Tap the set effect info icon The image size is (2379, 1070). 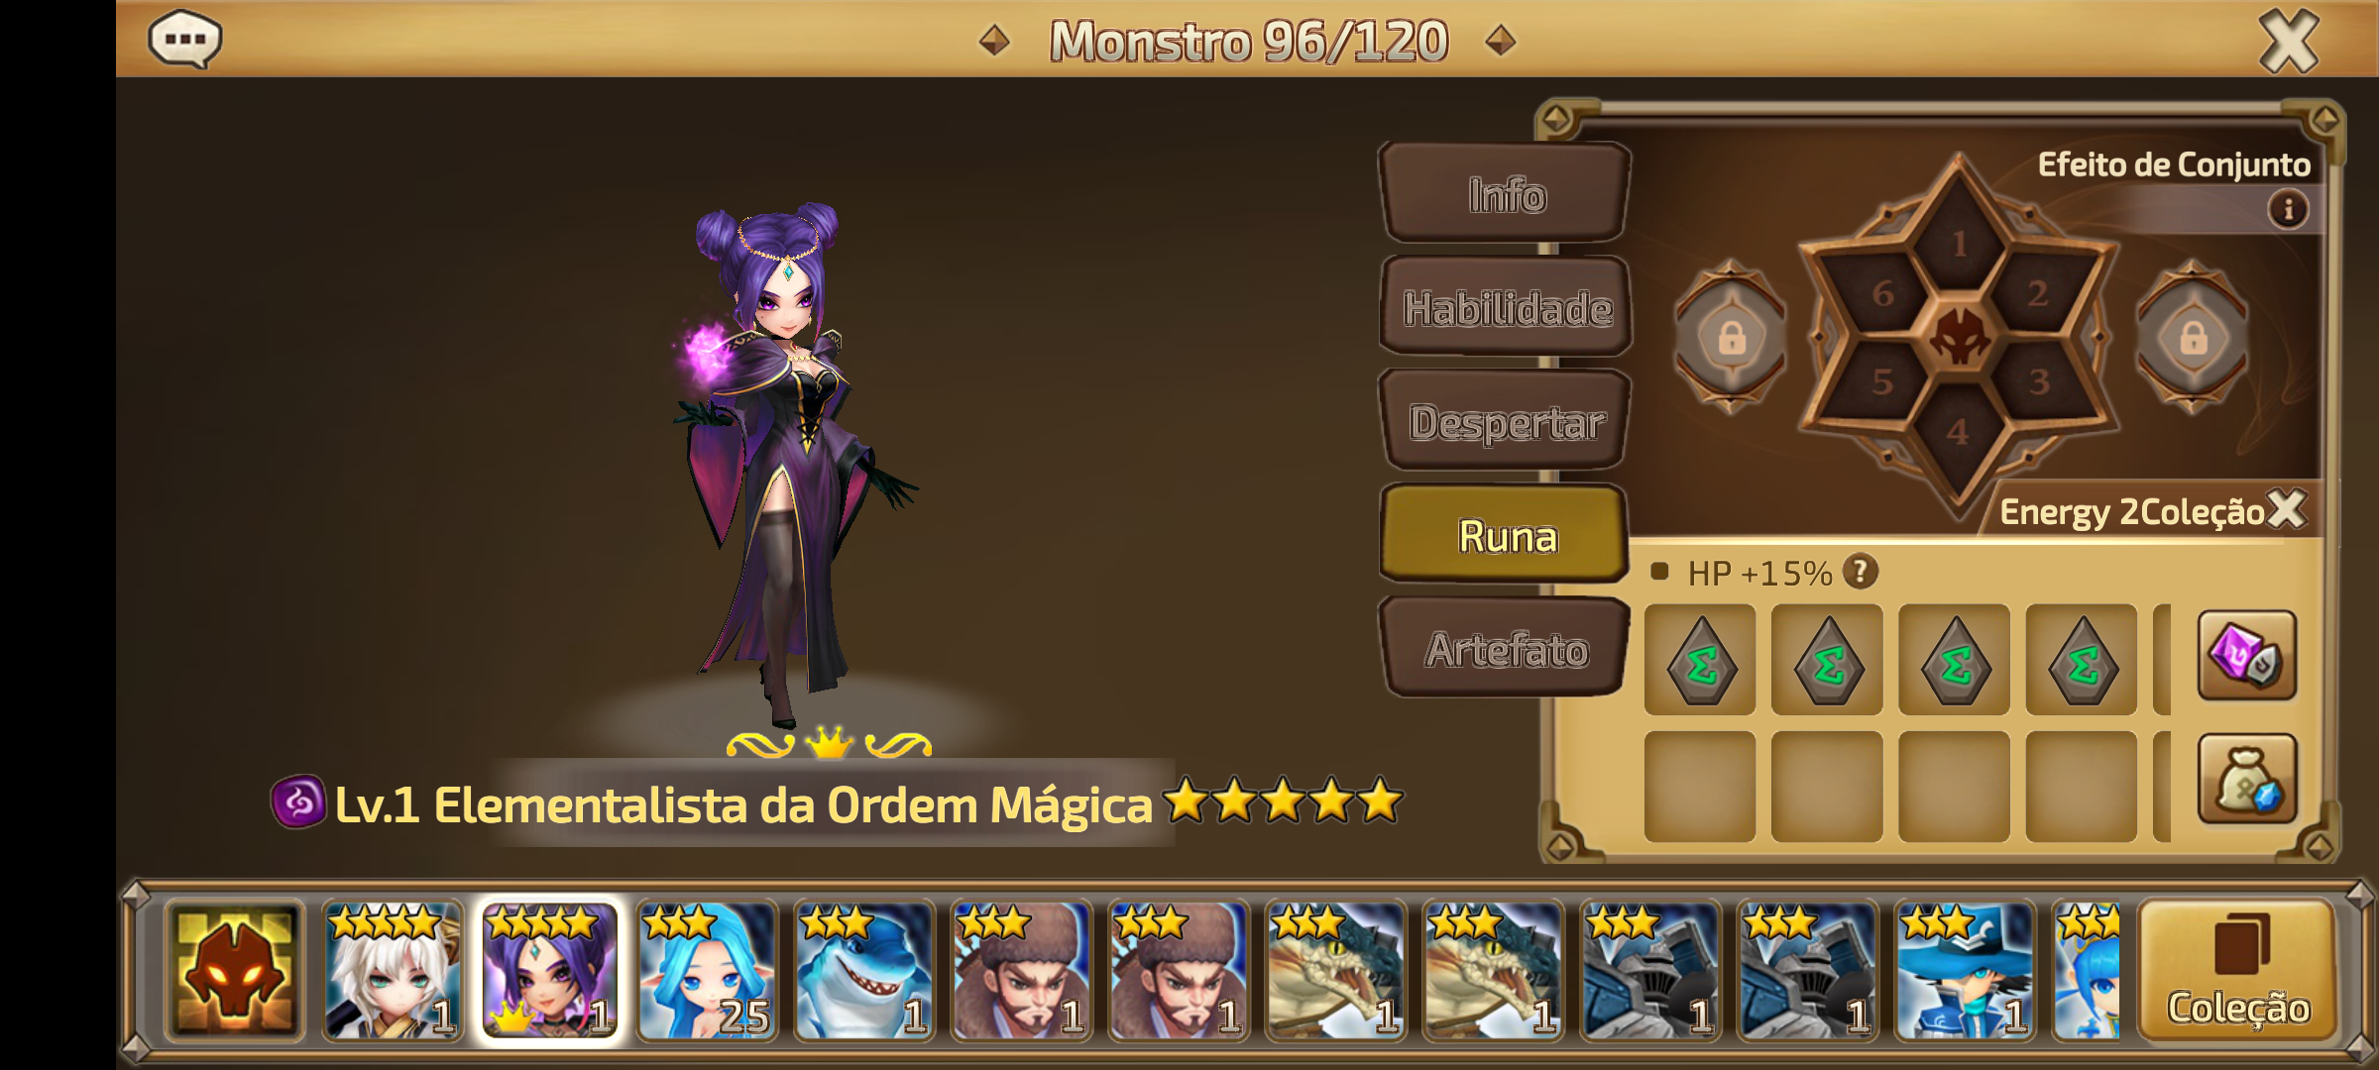[x=2288, y=210]
